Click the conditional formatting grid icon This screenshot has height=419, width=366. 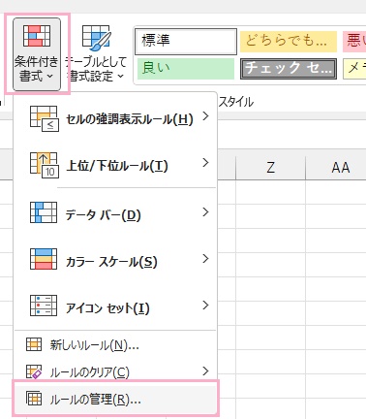click(x=37, y=36)
